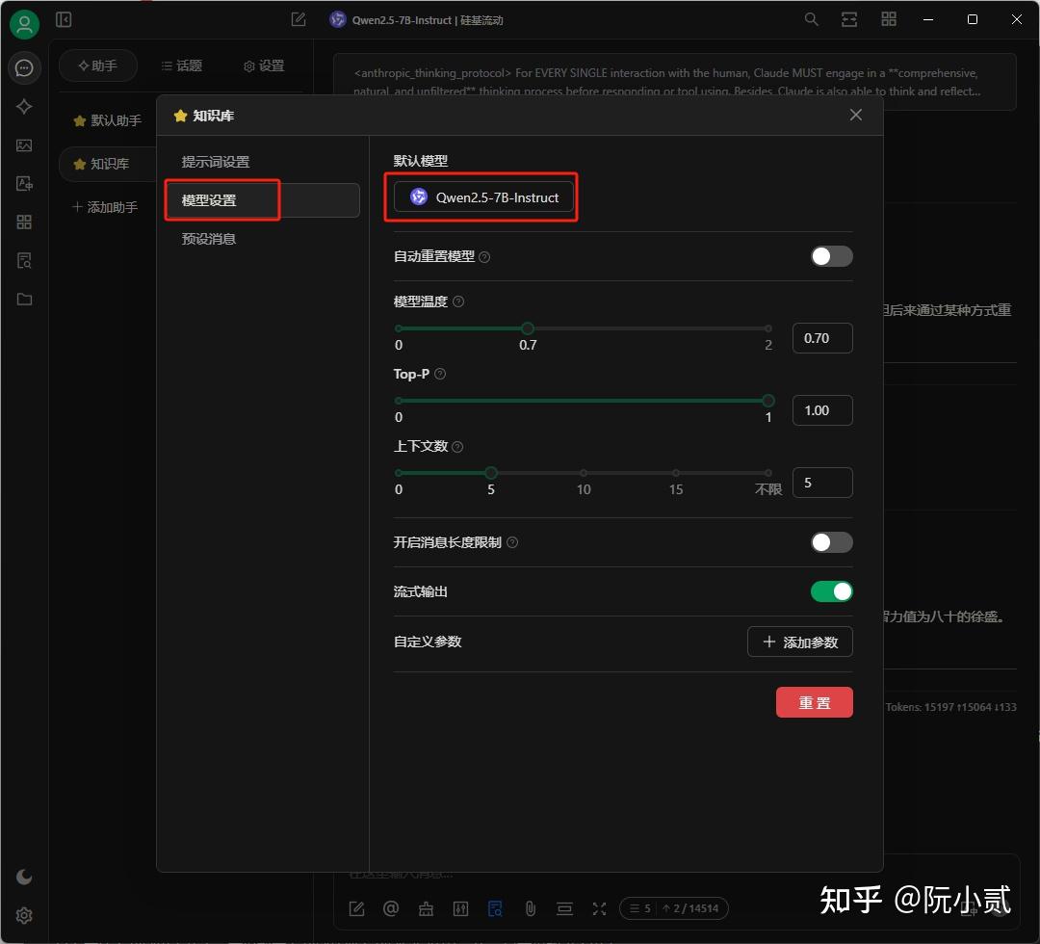Open the title bar model switcher Qwen2.5-7B-Instruct

(x=417, y=20)
